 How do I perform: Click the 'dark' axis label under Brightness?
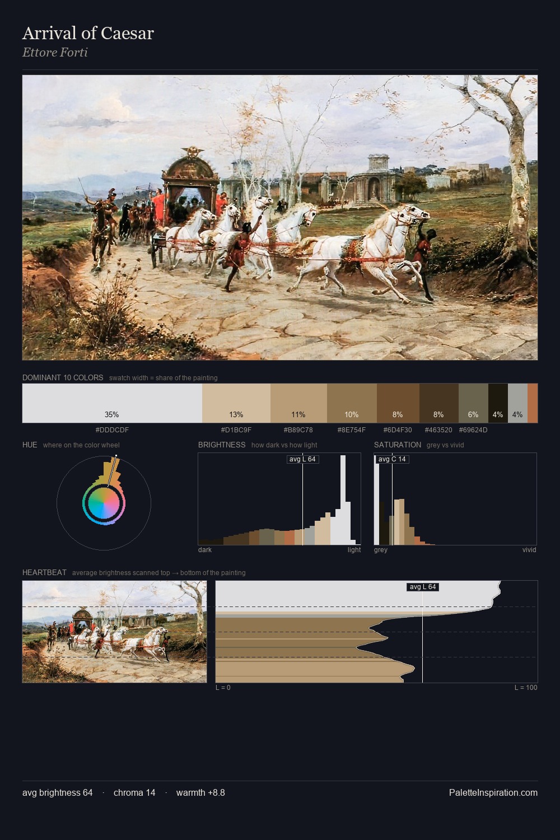click(x=205, y=550)
